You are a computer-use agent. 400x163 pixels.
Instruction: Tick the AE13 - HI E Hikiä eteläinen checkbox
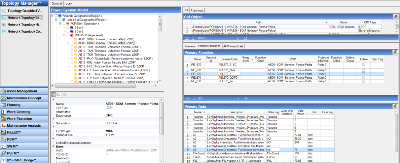tap(72, 66)
